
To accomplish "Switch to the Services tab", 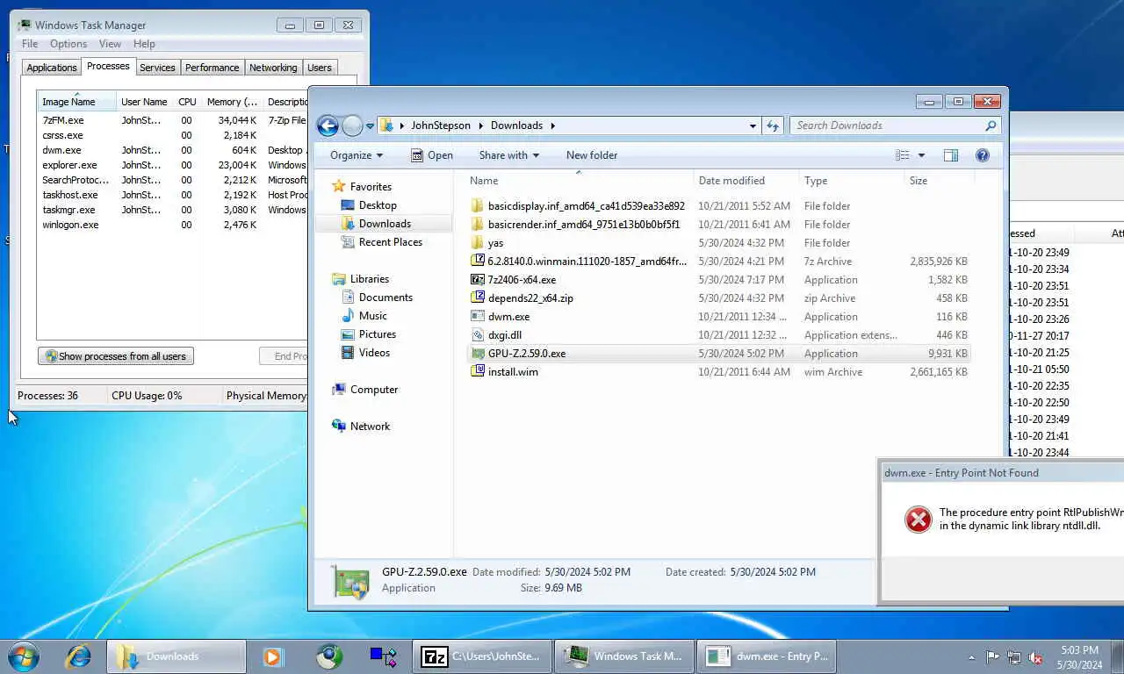I will [x=157, y=68].
